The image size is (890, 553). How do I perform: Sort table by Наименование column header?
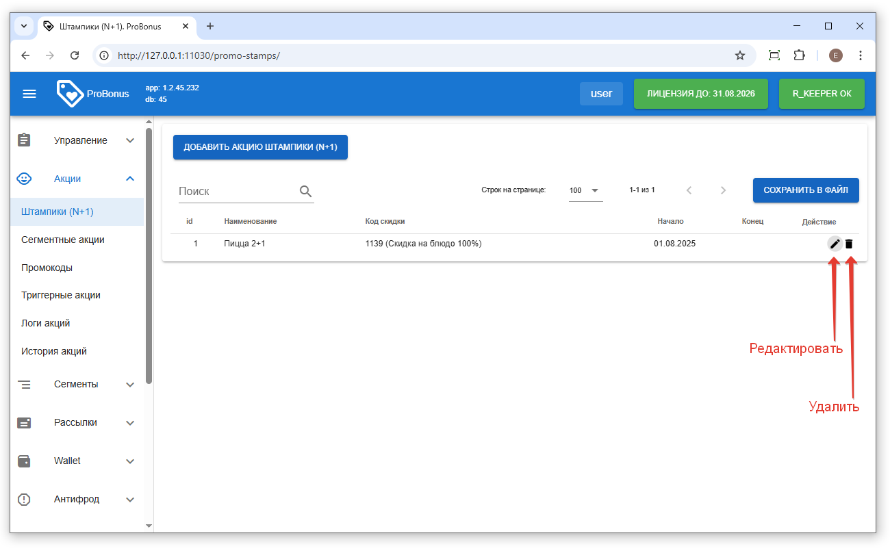click(251, 222)
